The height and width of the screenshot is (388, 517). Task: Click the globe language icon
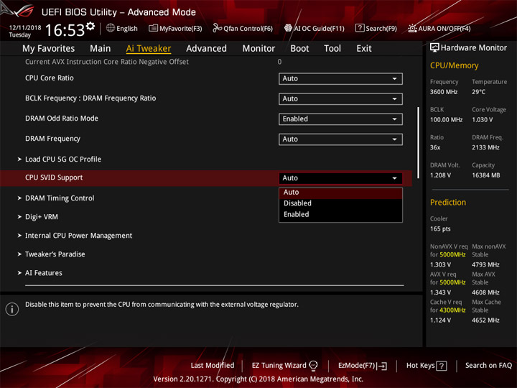pyautogui.click(x=111, y=28)
